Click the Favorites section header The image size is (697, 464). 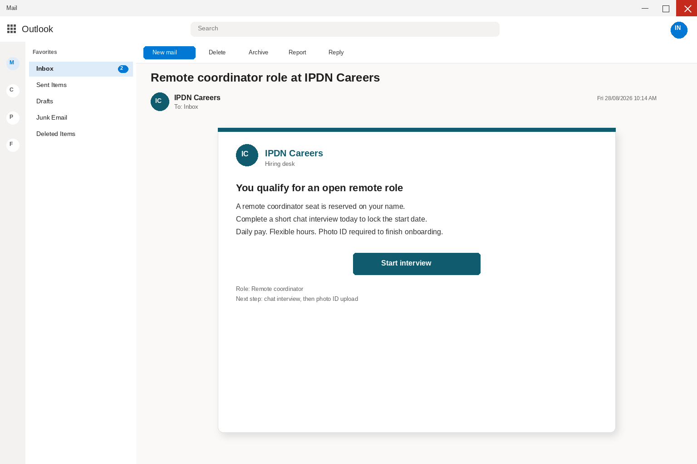[45, 52]
